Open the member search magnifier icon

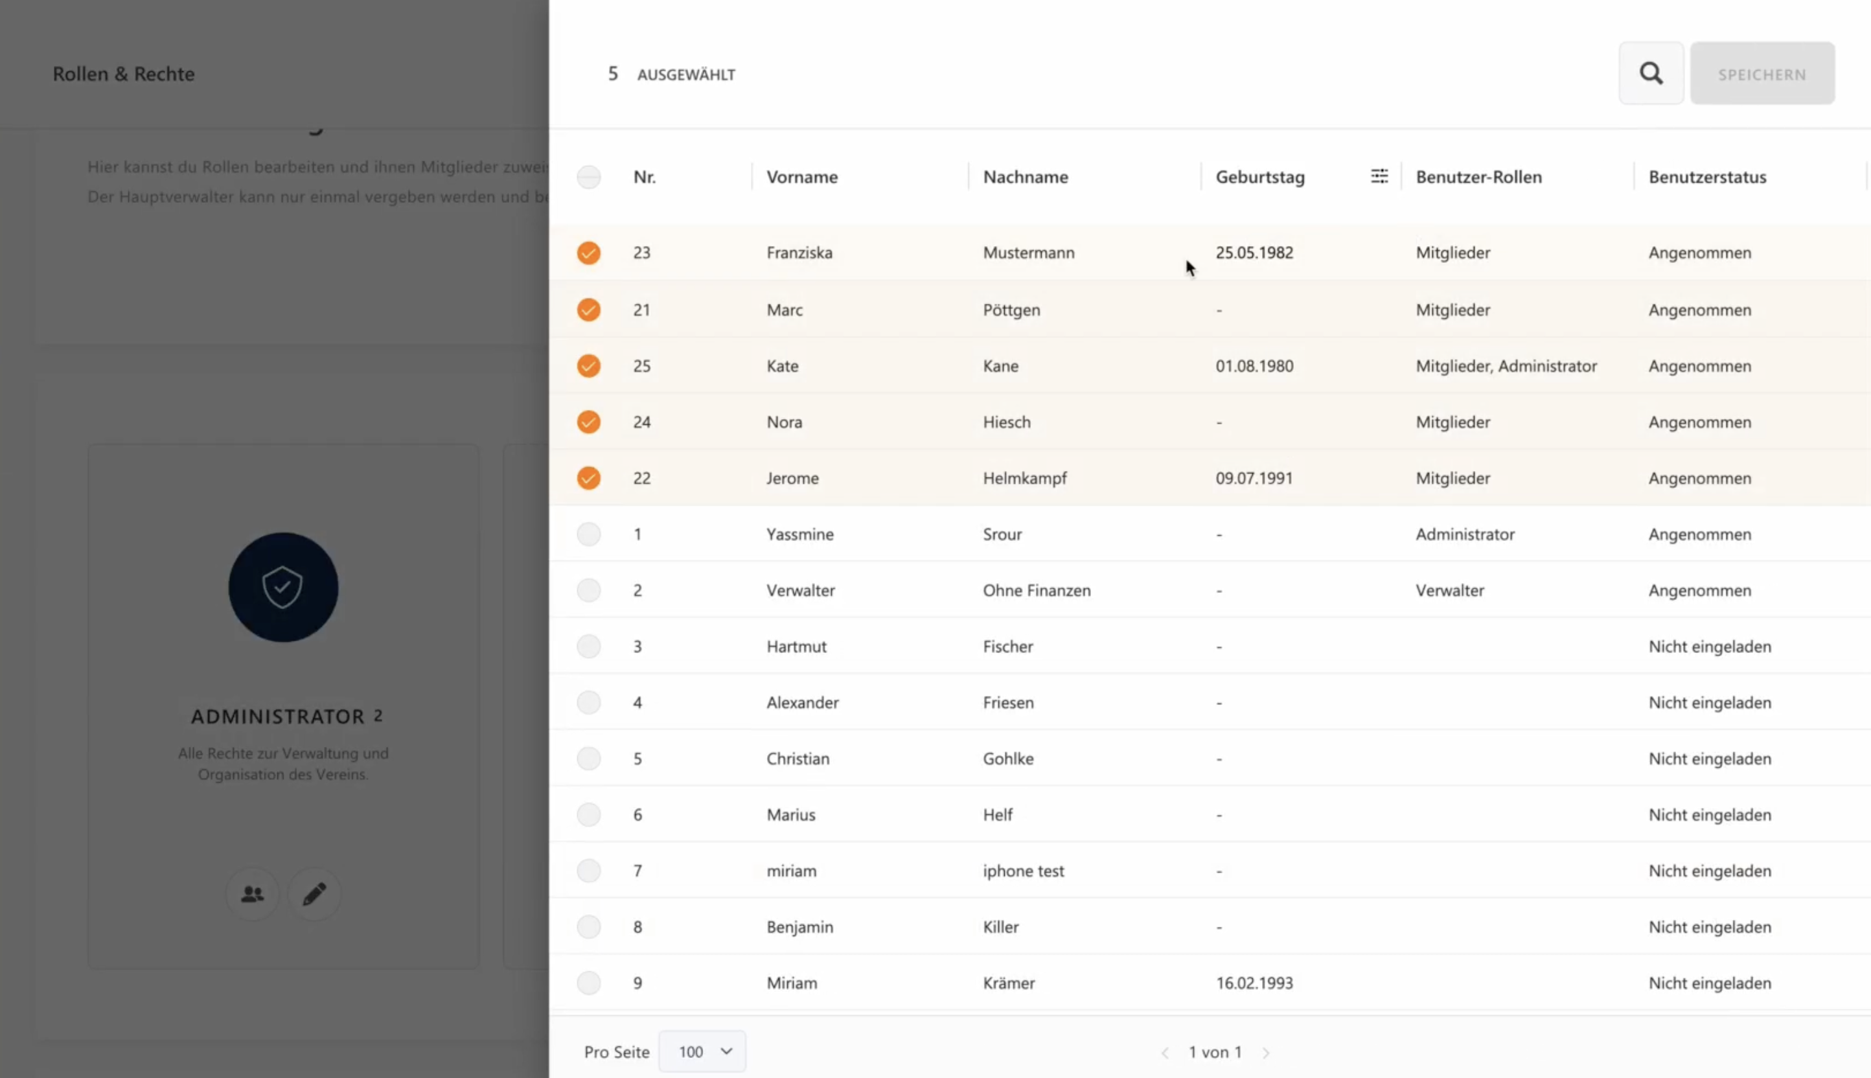pos(1650,73)
